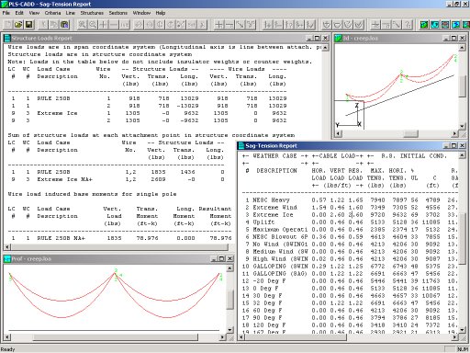Select the zoom window magnifier tool

82,25
